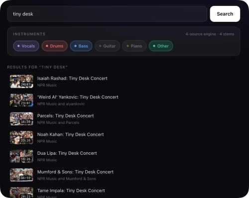Viewport: 249px width, 198px height.
Task: Click the 'RESULTS FOR "TINY DESK"' heading
Action: (37, 67)
